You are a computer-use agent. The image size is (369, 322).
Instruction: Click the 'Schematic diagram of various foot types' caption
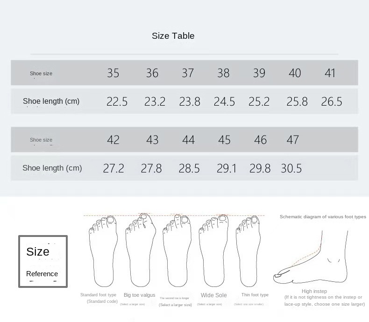[323, 217]
